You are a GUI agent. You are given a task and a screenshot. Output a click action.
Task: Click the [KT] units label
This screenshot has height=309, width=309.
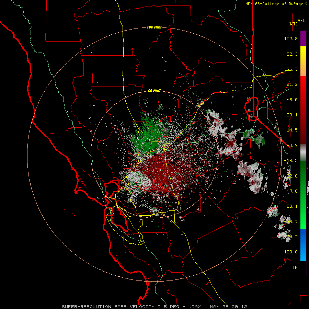coord(293,24)
